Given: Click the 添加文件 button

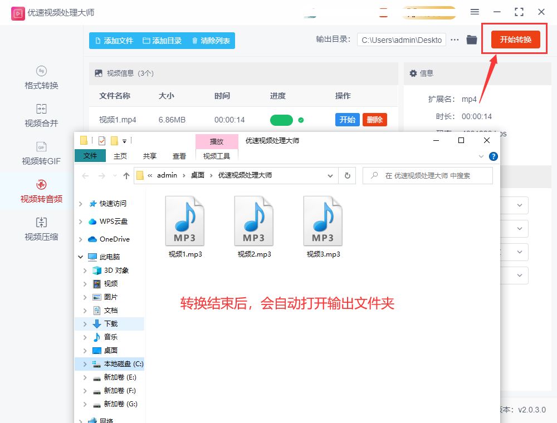Looking at the screenshot, I should [x=114, y=41].
